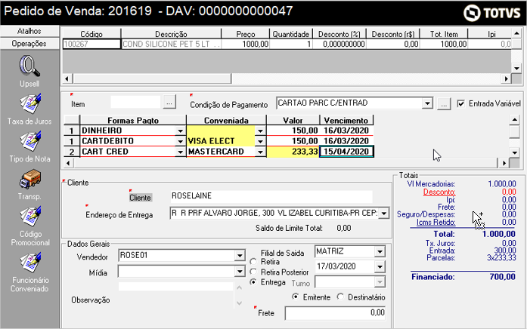This screenshot has height=329, width=527.
Task: Select the Emitente radio option
Action: (x=295, y=297)
